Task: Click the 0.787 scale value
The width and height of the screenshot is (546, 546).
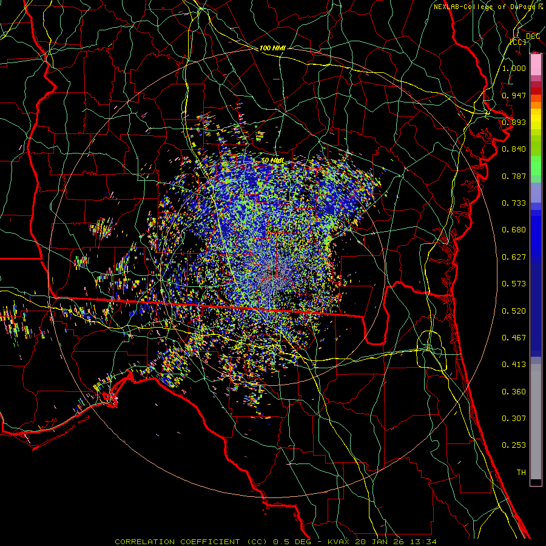Action: [x=514, y=176]
